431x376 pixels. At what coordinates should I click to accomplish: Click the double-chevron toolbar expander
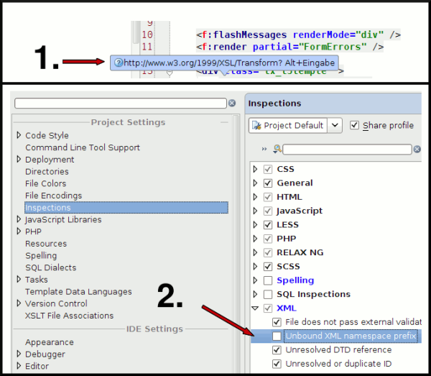264,149
